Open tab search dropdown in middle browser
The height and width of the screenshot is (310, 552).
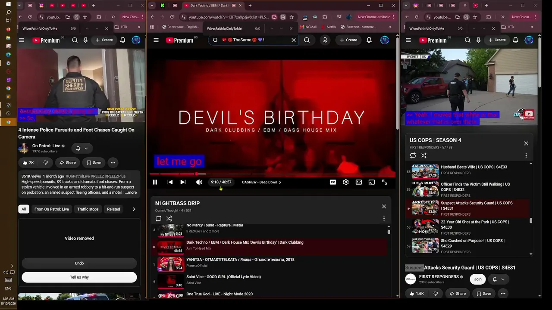152,6
